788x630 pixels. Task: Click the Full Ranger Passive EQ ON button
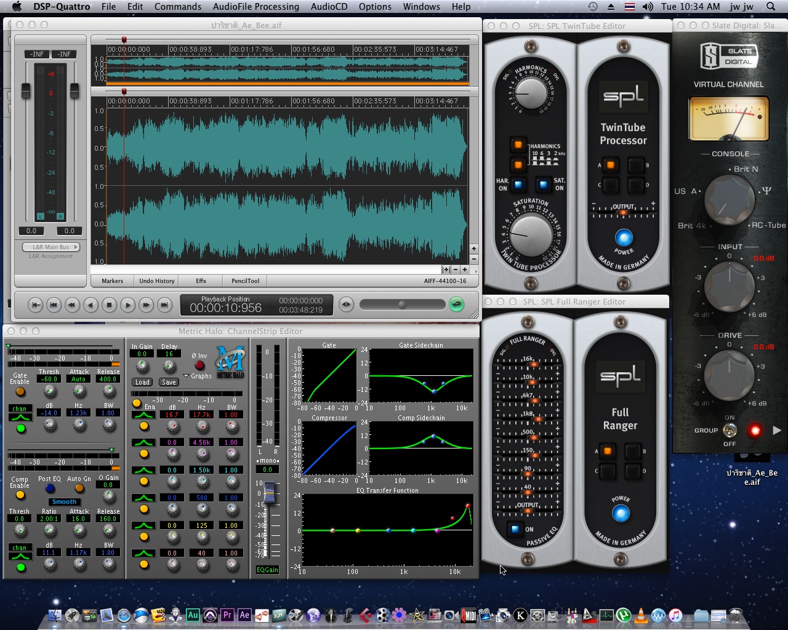point(515,528)
